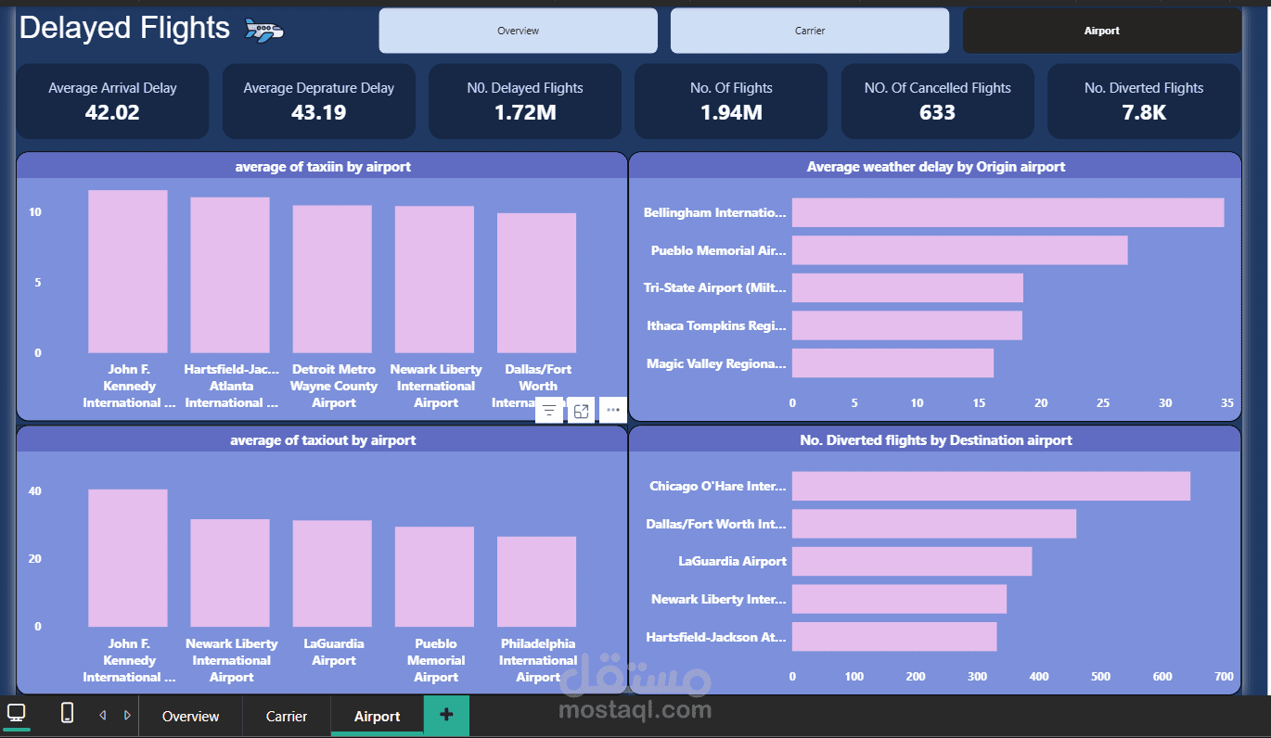
Task: Open the filter menu on the taxiin chart
Action: (549, 409)
